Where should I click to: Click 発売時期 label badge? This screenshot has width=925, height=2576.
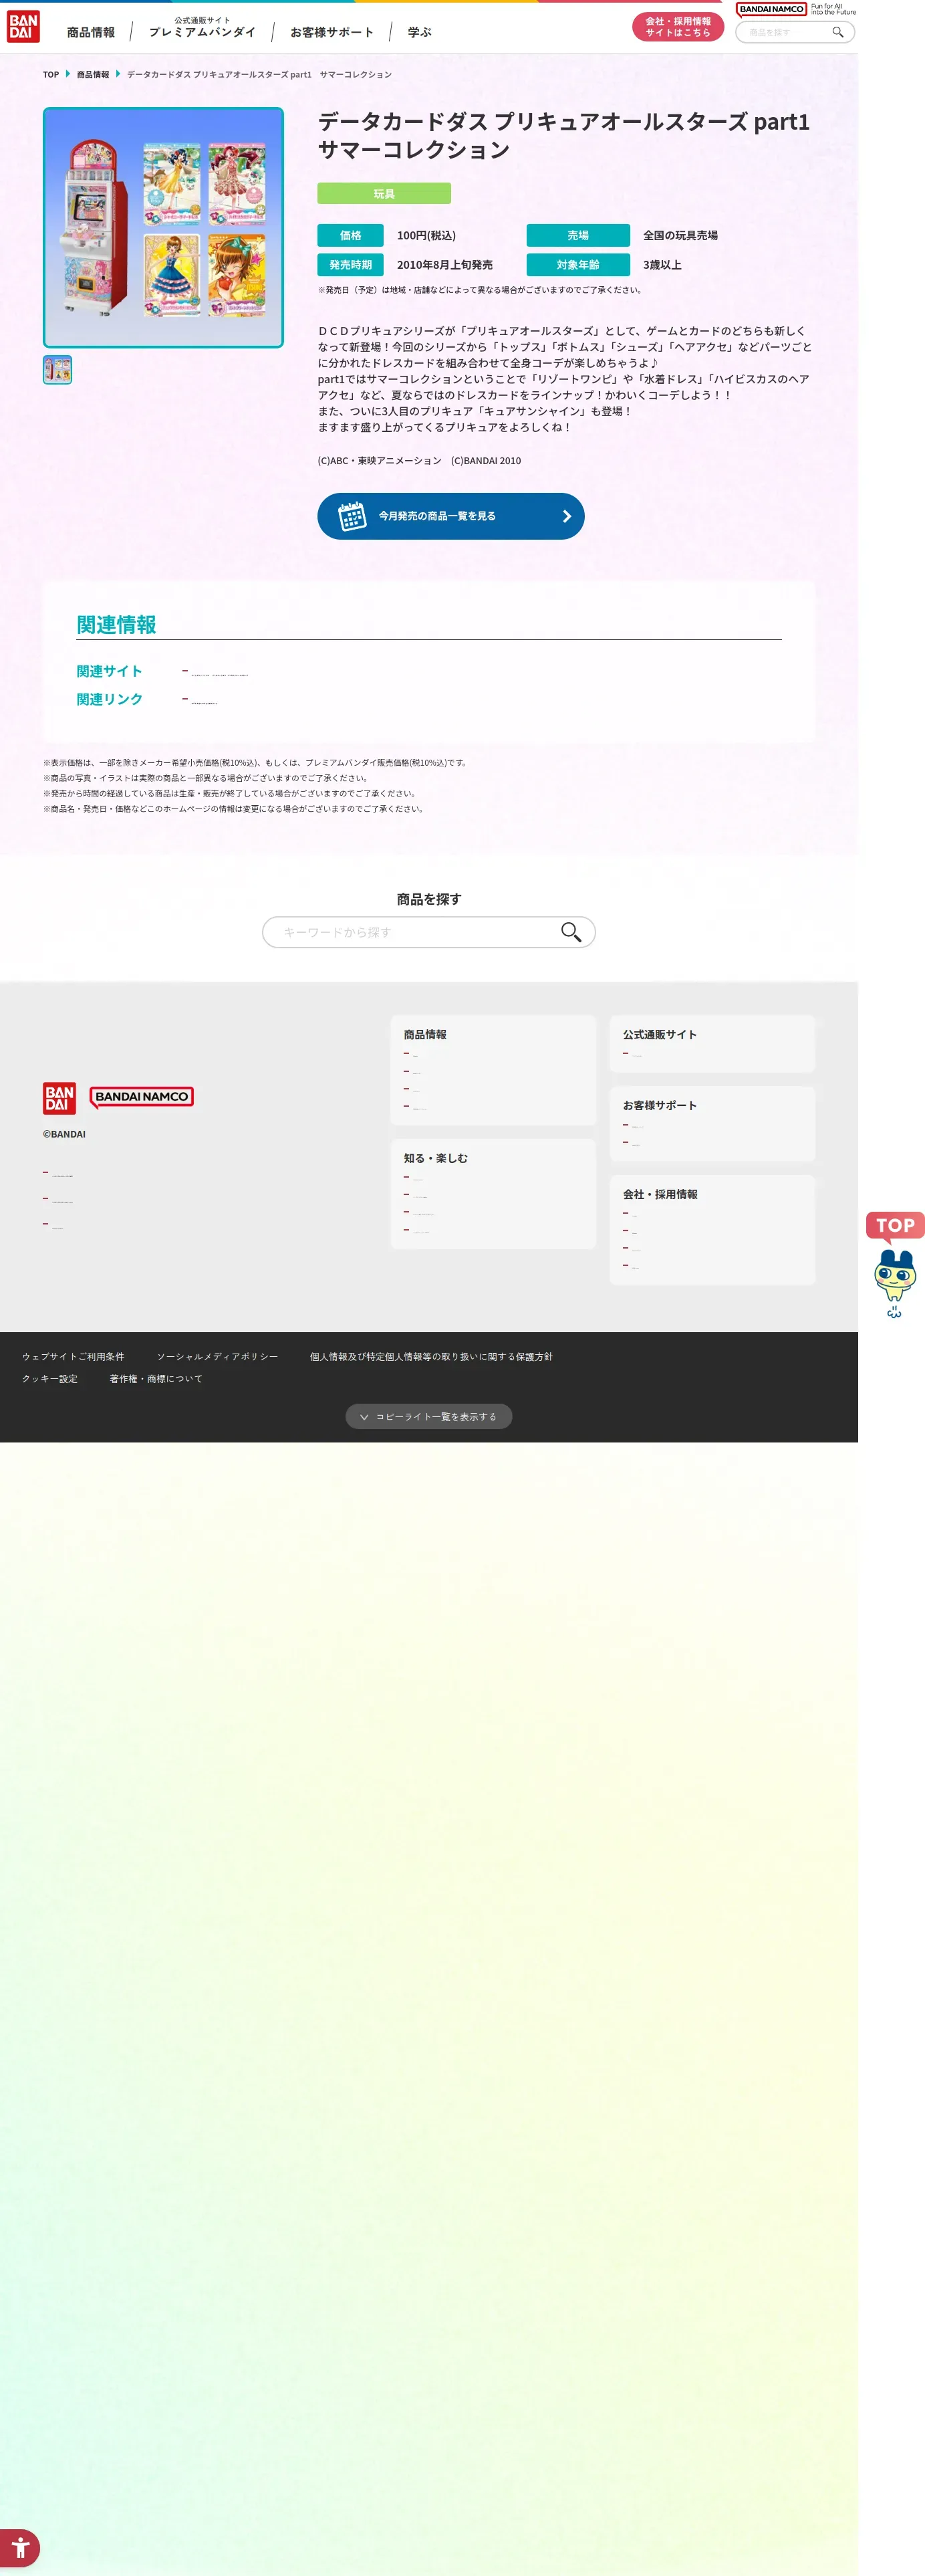pos(351,265)
